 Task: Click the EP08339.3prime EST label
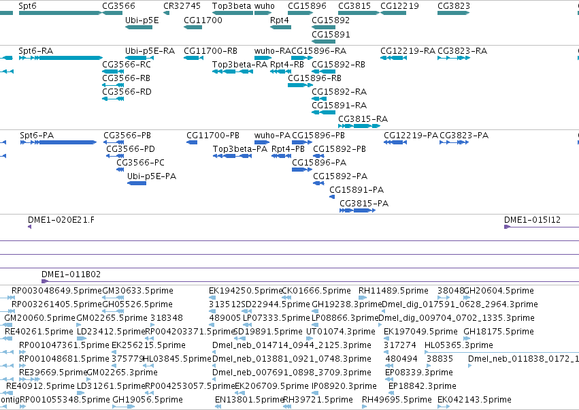[x=418, y=373]
